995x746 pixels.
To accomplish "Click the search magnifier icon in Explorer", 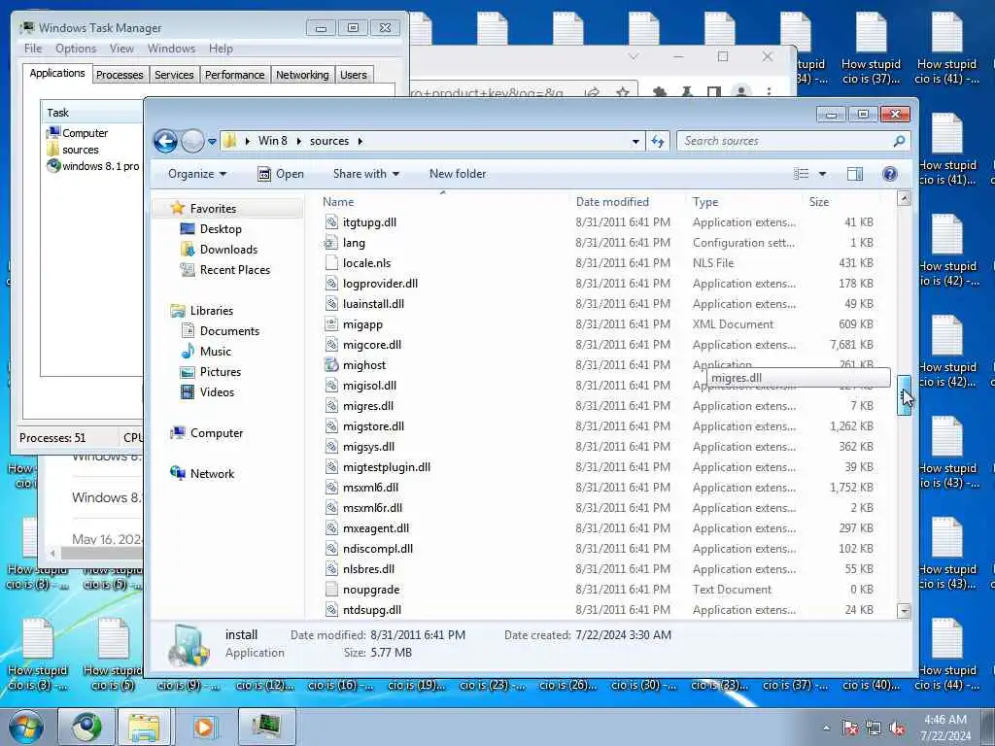I will (899, 141).
